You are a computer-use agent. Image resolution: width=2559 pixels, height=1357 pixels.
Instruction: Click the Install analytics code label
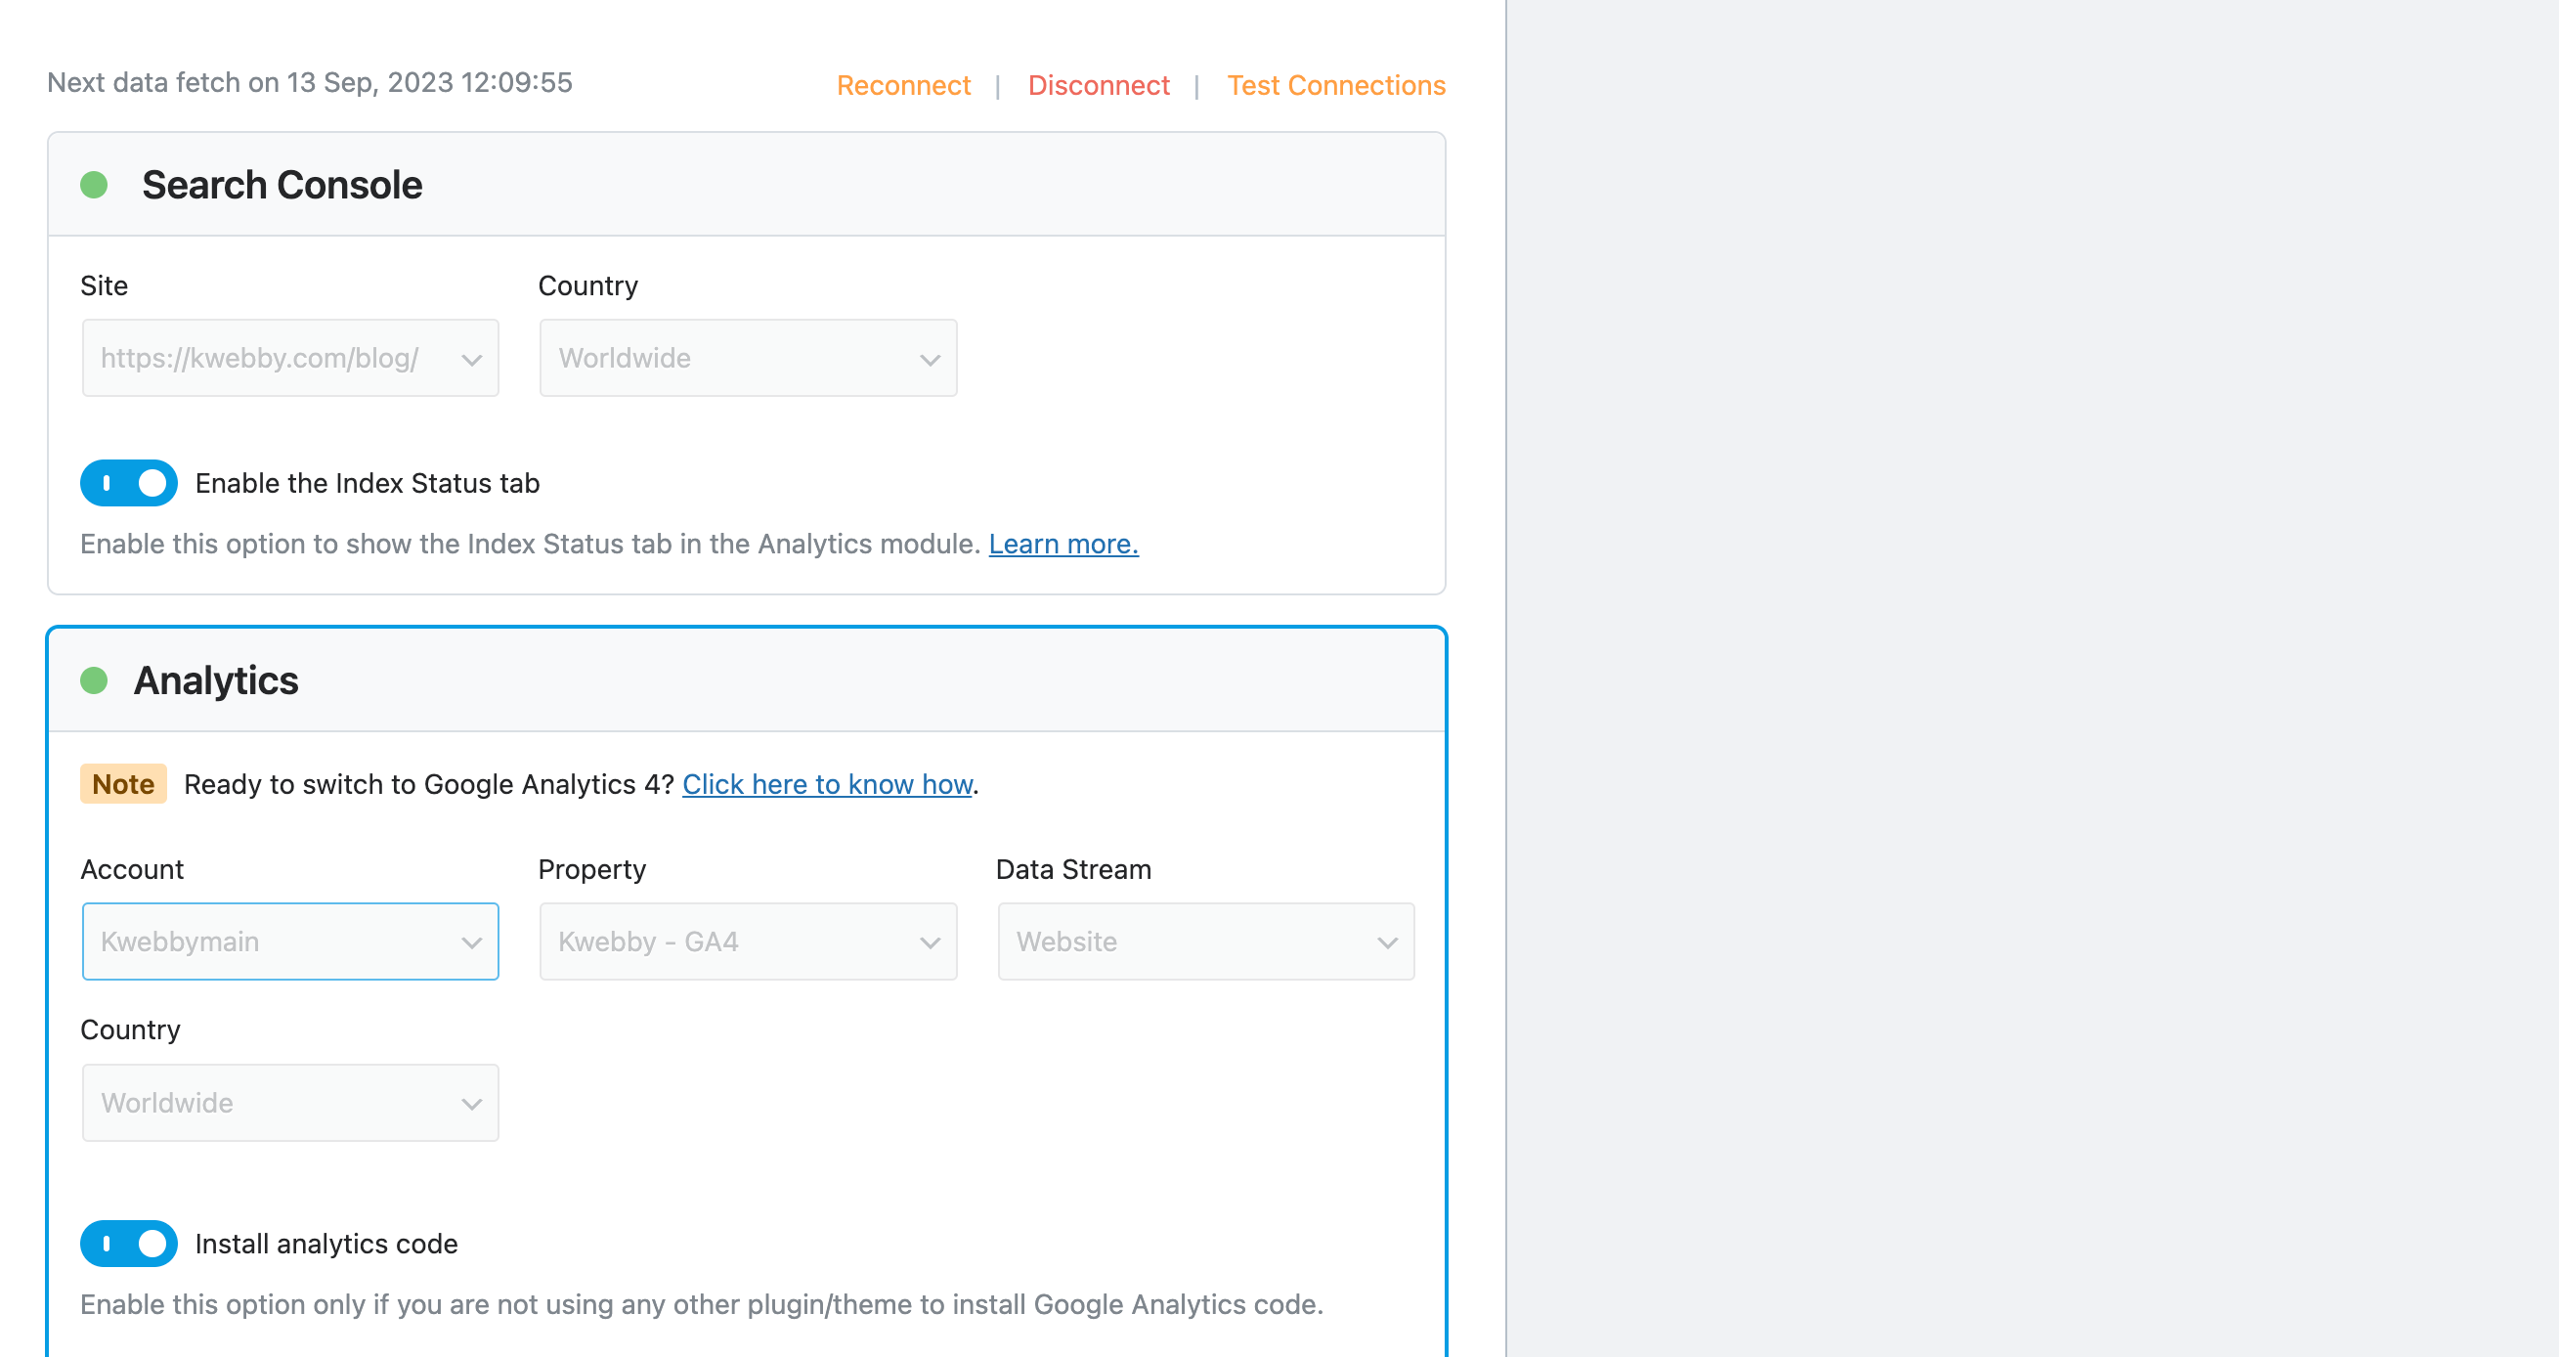click(325, 1244)
